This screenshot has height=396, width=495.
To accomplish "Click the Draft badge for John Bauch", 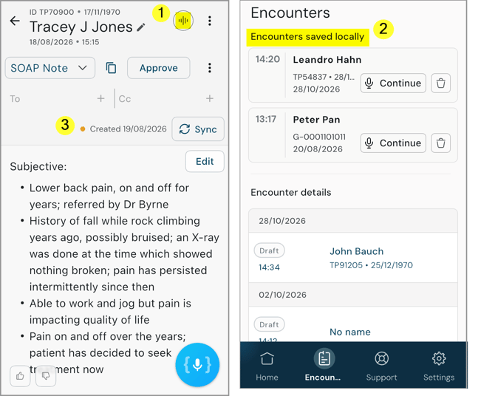I will tap(269, 250).
